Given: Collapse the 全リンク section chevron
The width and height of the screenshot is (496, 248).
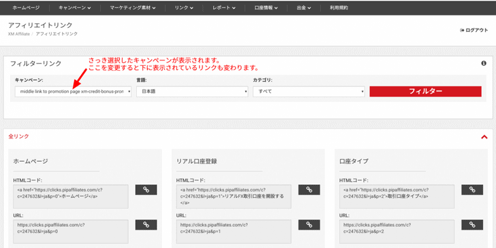Looking at the screenshot, I should click(484, 137).
